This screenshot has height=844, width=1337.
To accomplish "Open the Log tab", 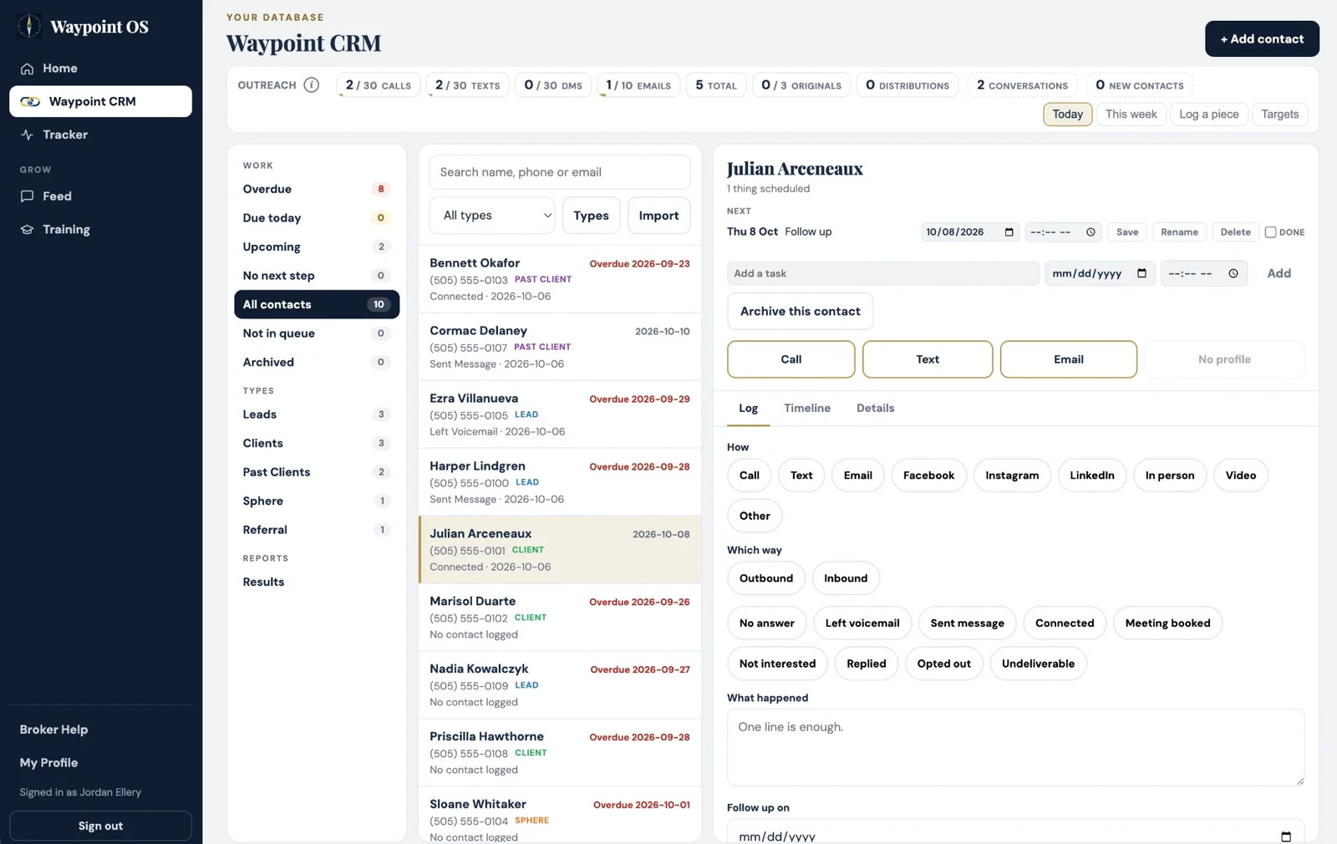I will pos(749,408).
